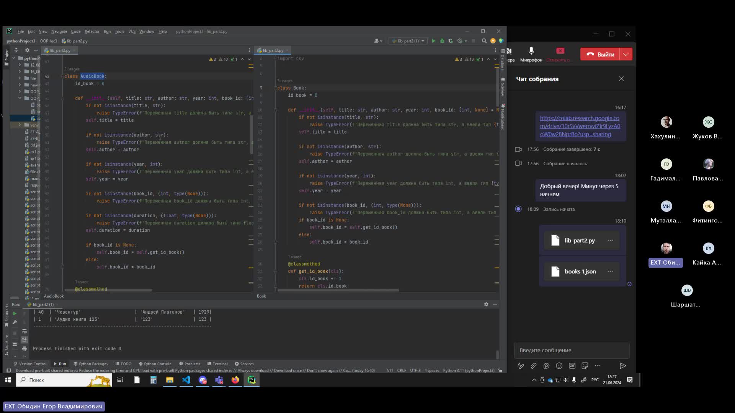Rerun lib_part2 from the Run panel
The width and height of the screenshot is (735, 413).
pyautogui.click(x=15, y=314)
